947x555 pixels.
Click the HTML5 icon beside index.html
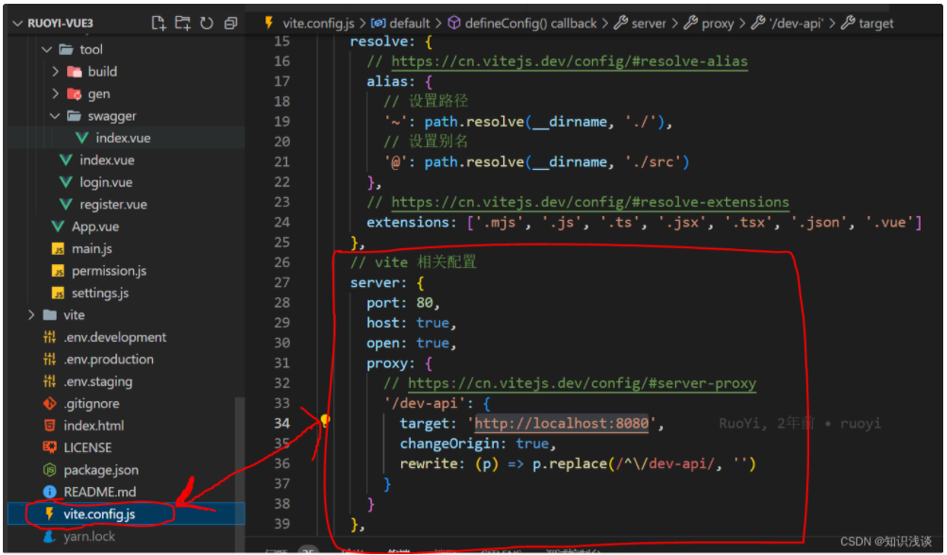point(49,426)
